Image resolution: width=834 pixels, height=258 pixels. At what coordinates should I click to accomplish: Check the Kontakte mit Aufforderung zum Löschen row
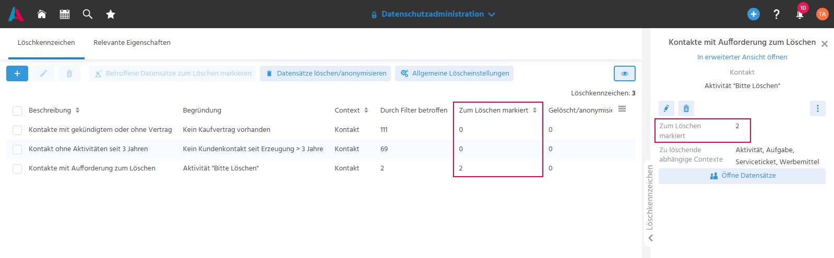[x=17, y=168]
